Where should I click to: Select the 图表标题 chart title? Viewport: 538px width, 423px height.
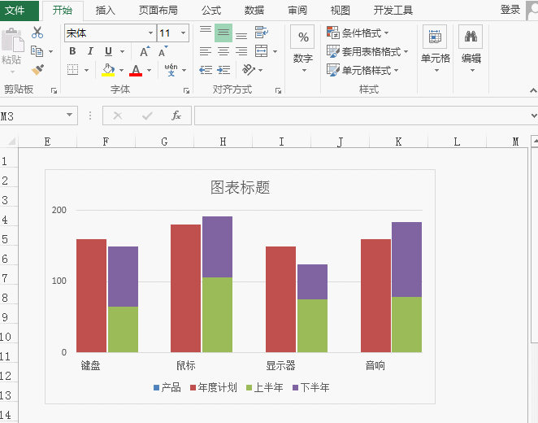241,187
